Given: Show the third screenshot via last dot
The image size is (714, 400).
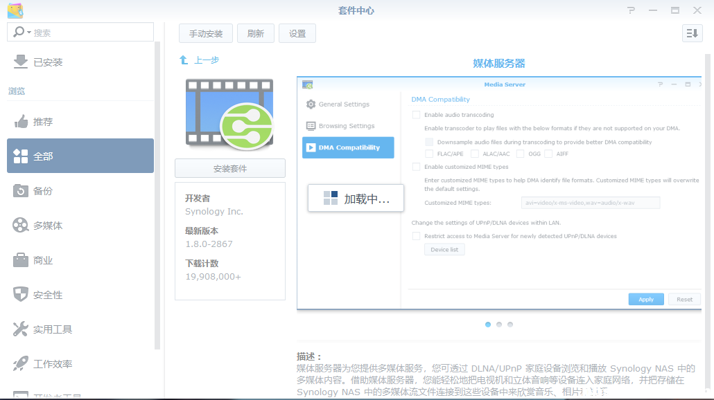Looking at the screenshot, I should 510,325.
